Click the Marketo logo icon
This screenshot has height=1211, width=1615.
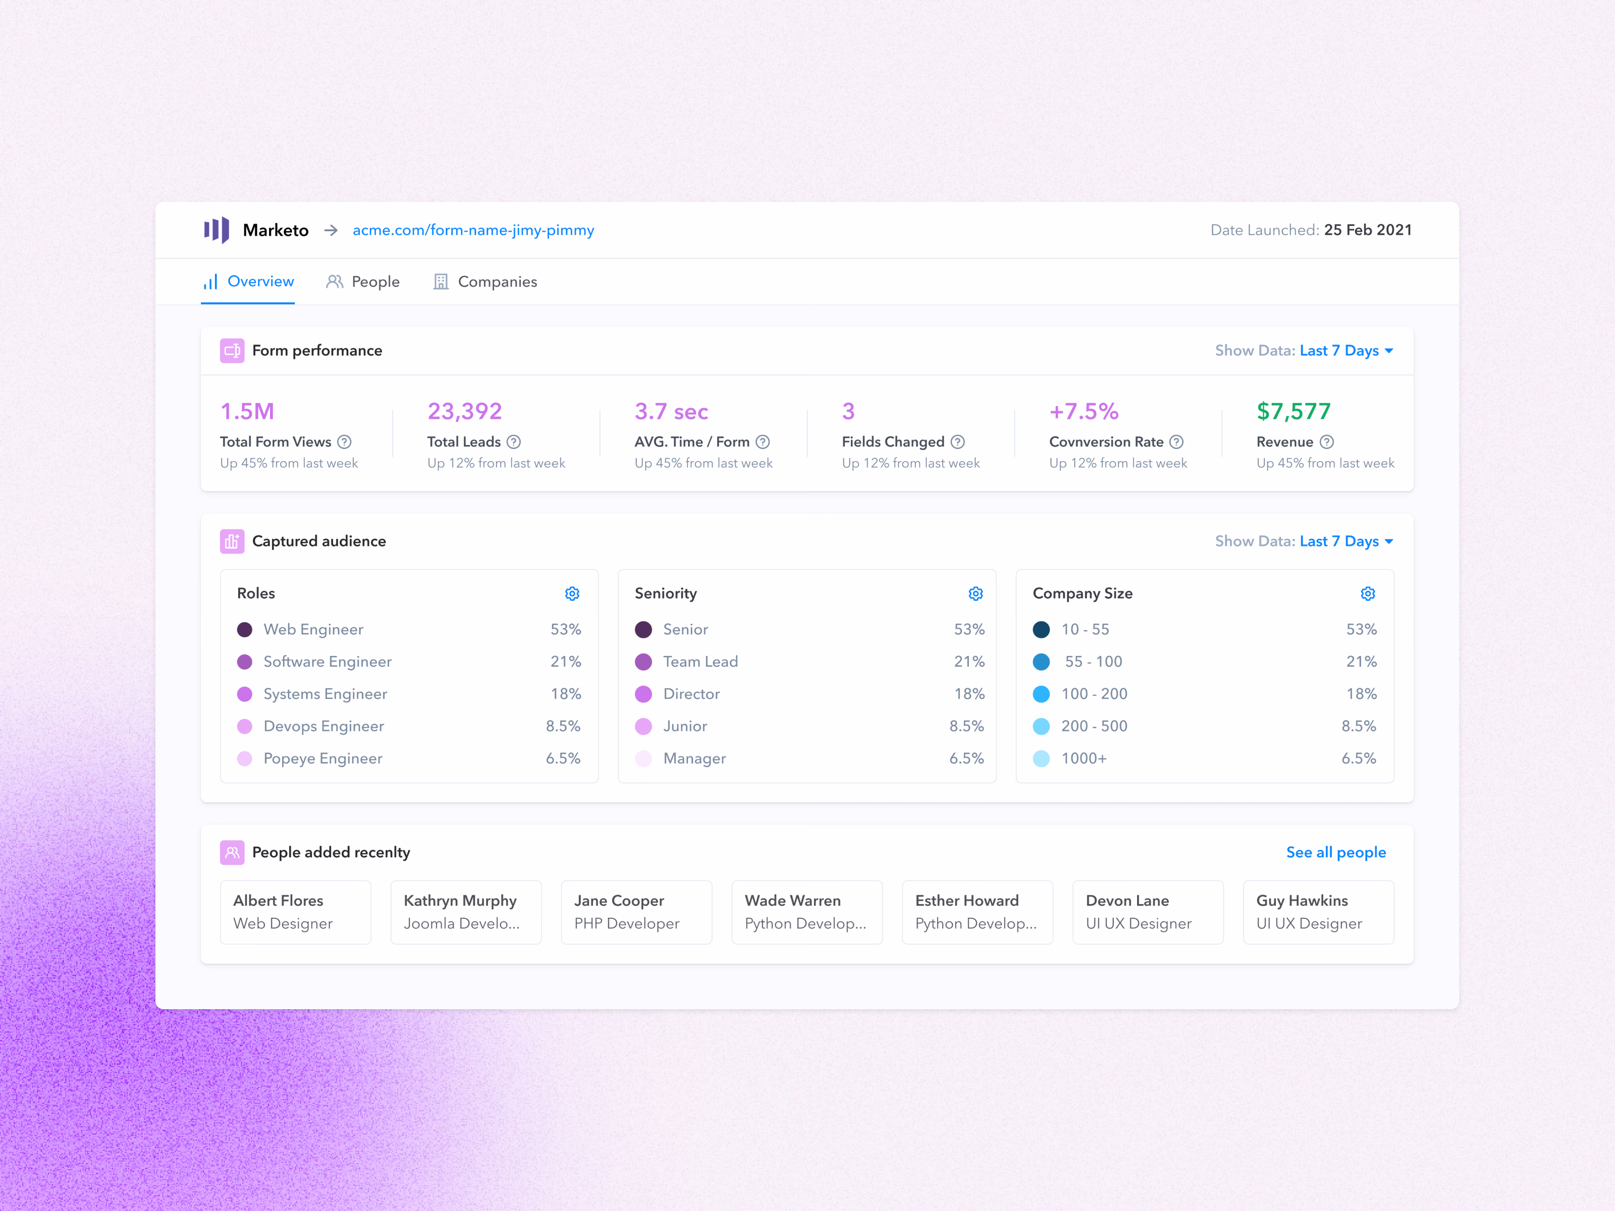tap(216, 230)
